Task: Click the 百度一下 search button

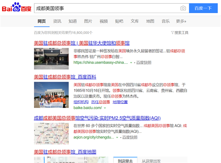Action: (203, 8)
